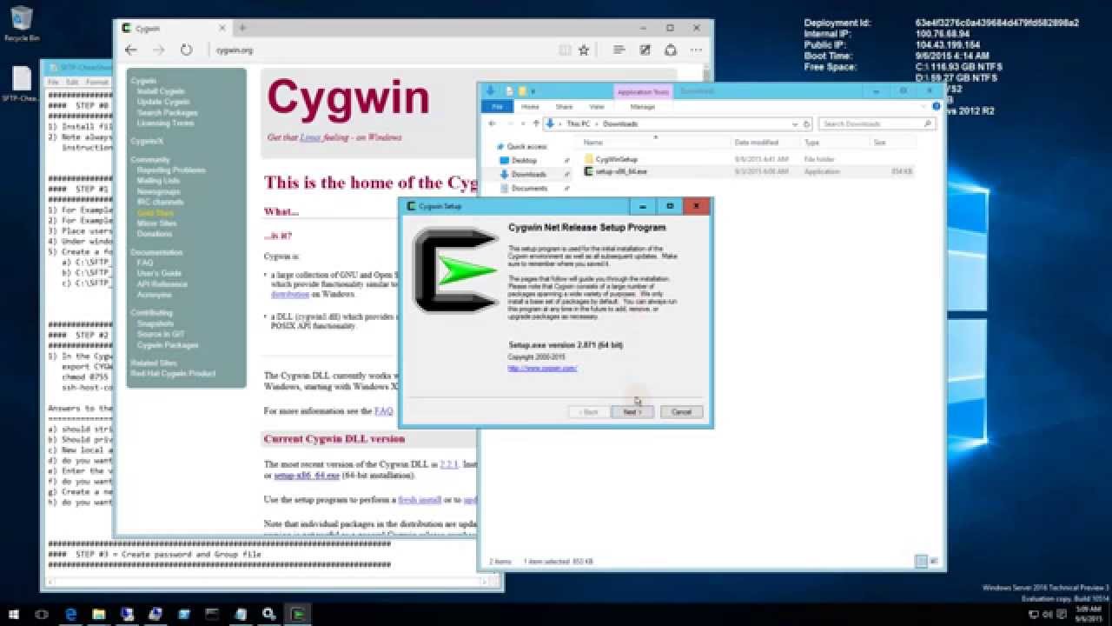The image size is (1112, 626).
Task: Open the magnifier search taskbar icon
Action: click(x=269, y=614)
